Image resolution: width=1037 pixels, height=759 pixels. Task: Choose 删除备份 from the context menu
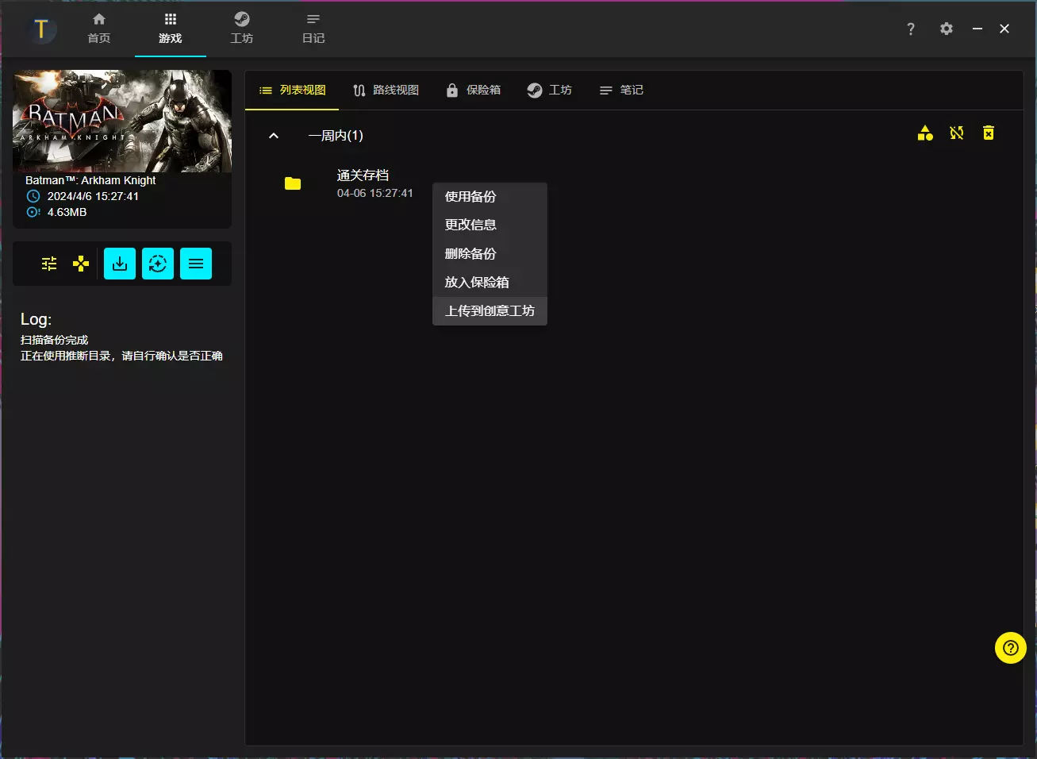490,254
